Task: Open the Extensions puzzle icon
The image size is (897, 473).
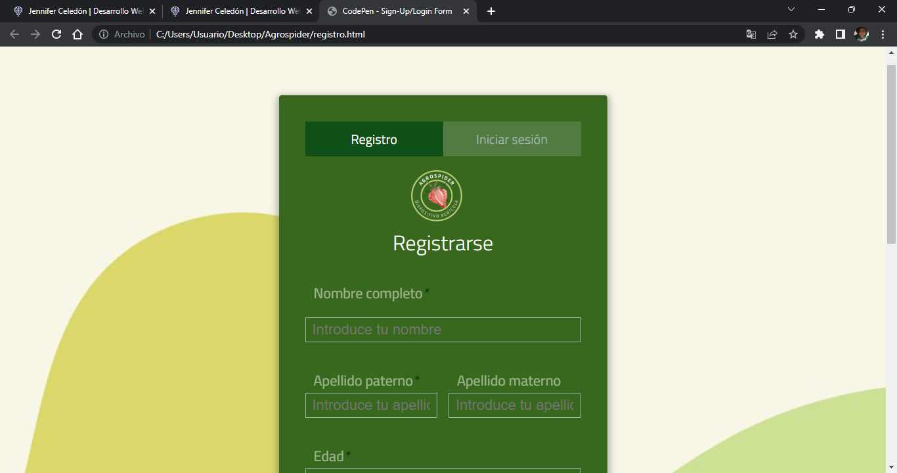Action: pos(819,35)
